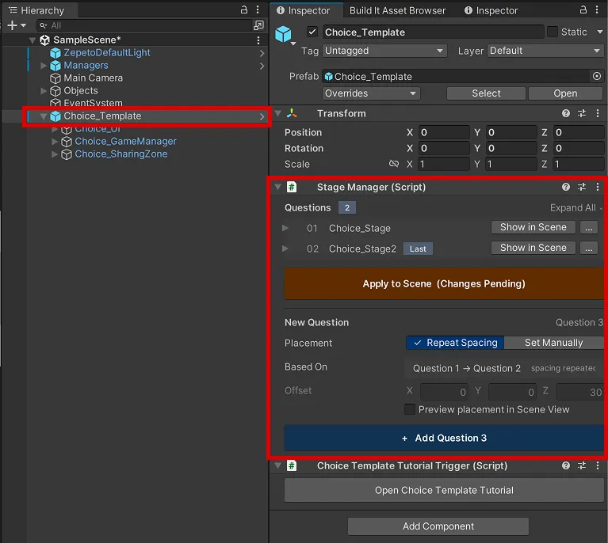608x543 pixels.
Task: Open Choice_Template prefab via its right arrow
Action: tap(262, 116)
